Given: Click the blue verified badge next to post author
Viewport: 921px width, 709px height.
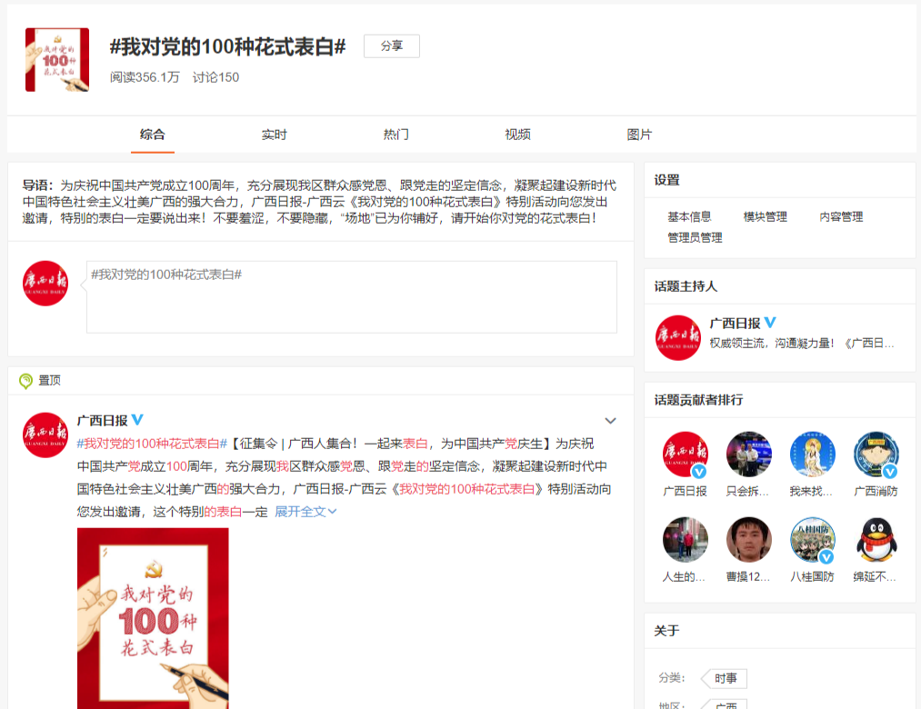Looking at the screenshot, I should pyautogui.click(x=137, y=420).
